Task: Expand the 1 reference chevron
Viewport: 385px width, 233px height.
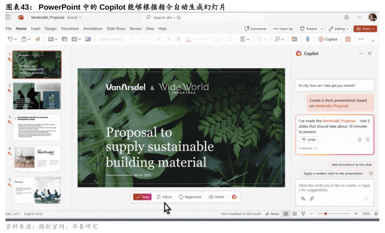Action: [316, 148]
